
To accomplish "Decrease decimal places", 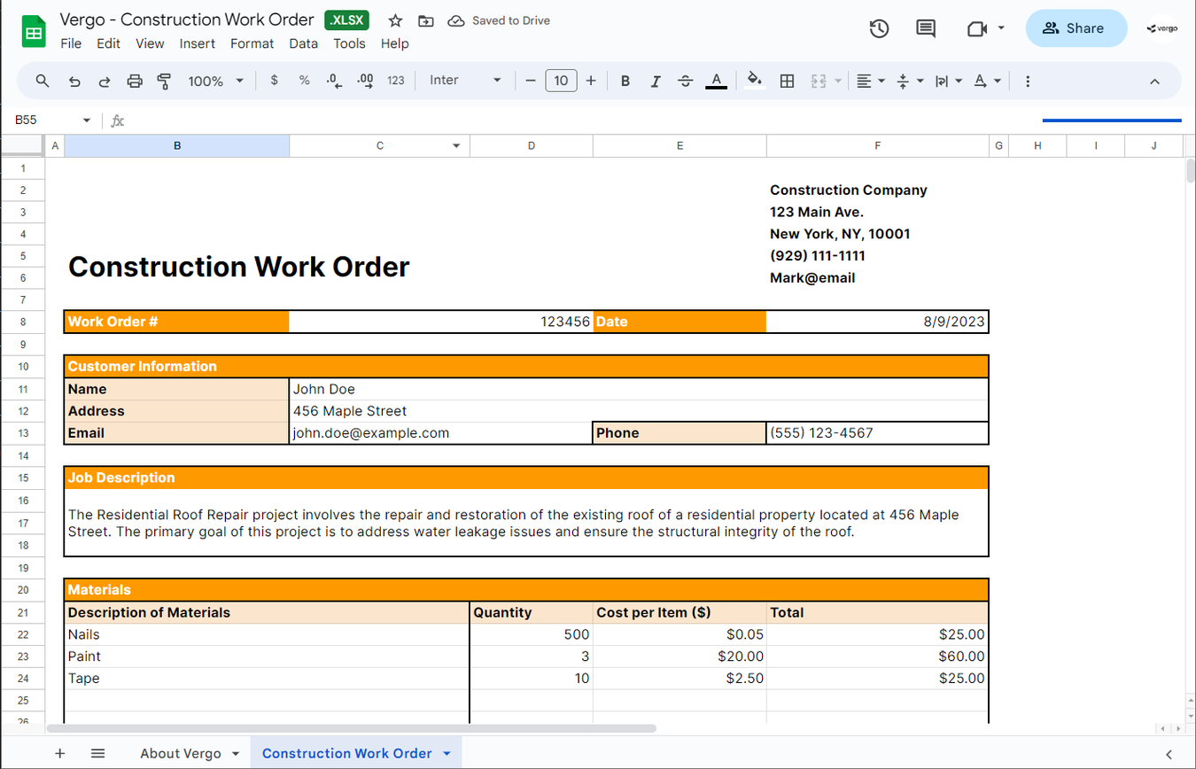I will [333, 81].
